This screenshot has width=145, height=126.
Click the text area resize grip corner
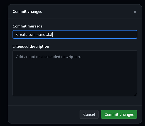point(136,95)
